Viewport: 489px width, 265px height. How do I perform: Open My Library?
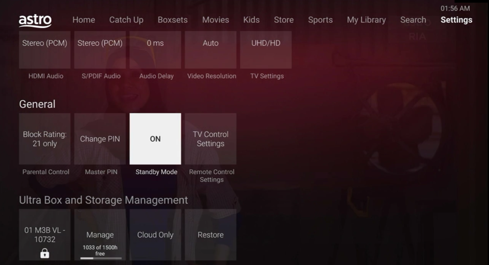366,20
